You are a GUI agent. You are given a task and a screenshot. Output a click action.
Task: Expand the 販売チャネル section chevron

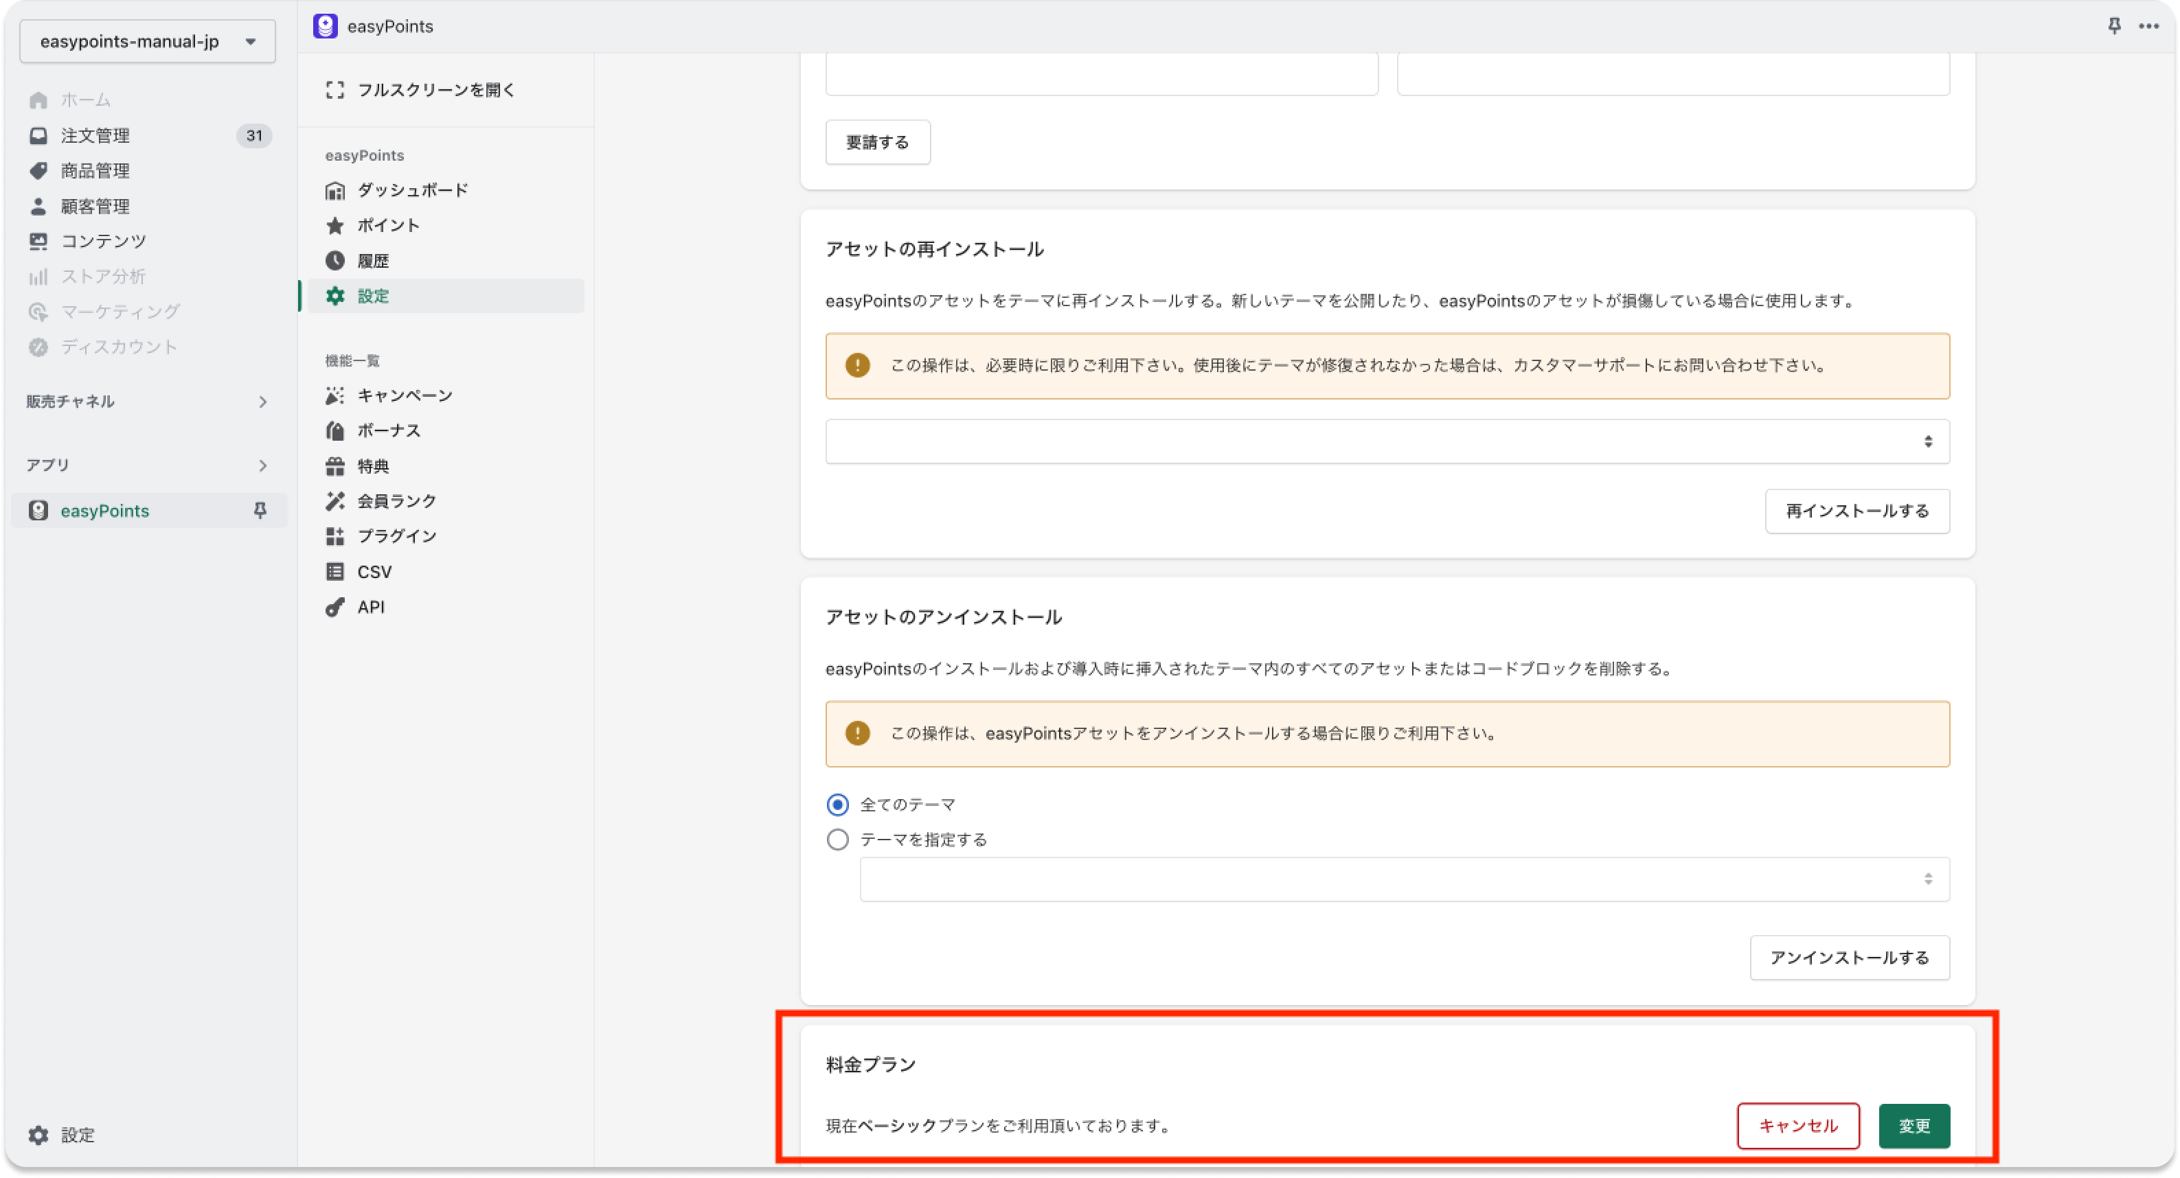262,402
